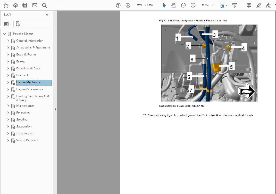276x194 pixels.
Task: Expand the Wiring Diagrams bookmark chevron
Action: tap(8, 140)
